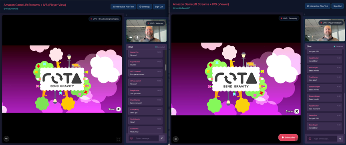Click the 'Pro gamer move!' message
The width and height of the screenshot is (346, 145).
137,74
